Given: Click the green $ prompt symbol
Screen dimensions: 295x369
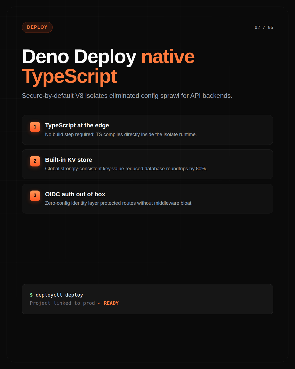Looking at the screenshot, I should (31, 295).
